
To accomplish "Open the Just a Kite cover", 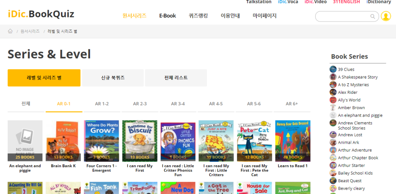I will coord(216,141).
